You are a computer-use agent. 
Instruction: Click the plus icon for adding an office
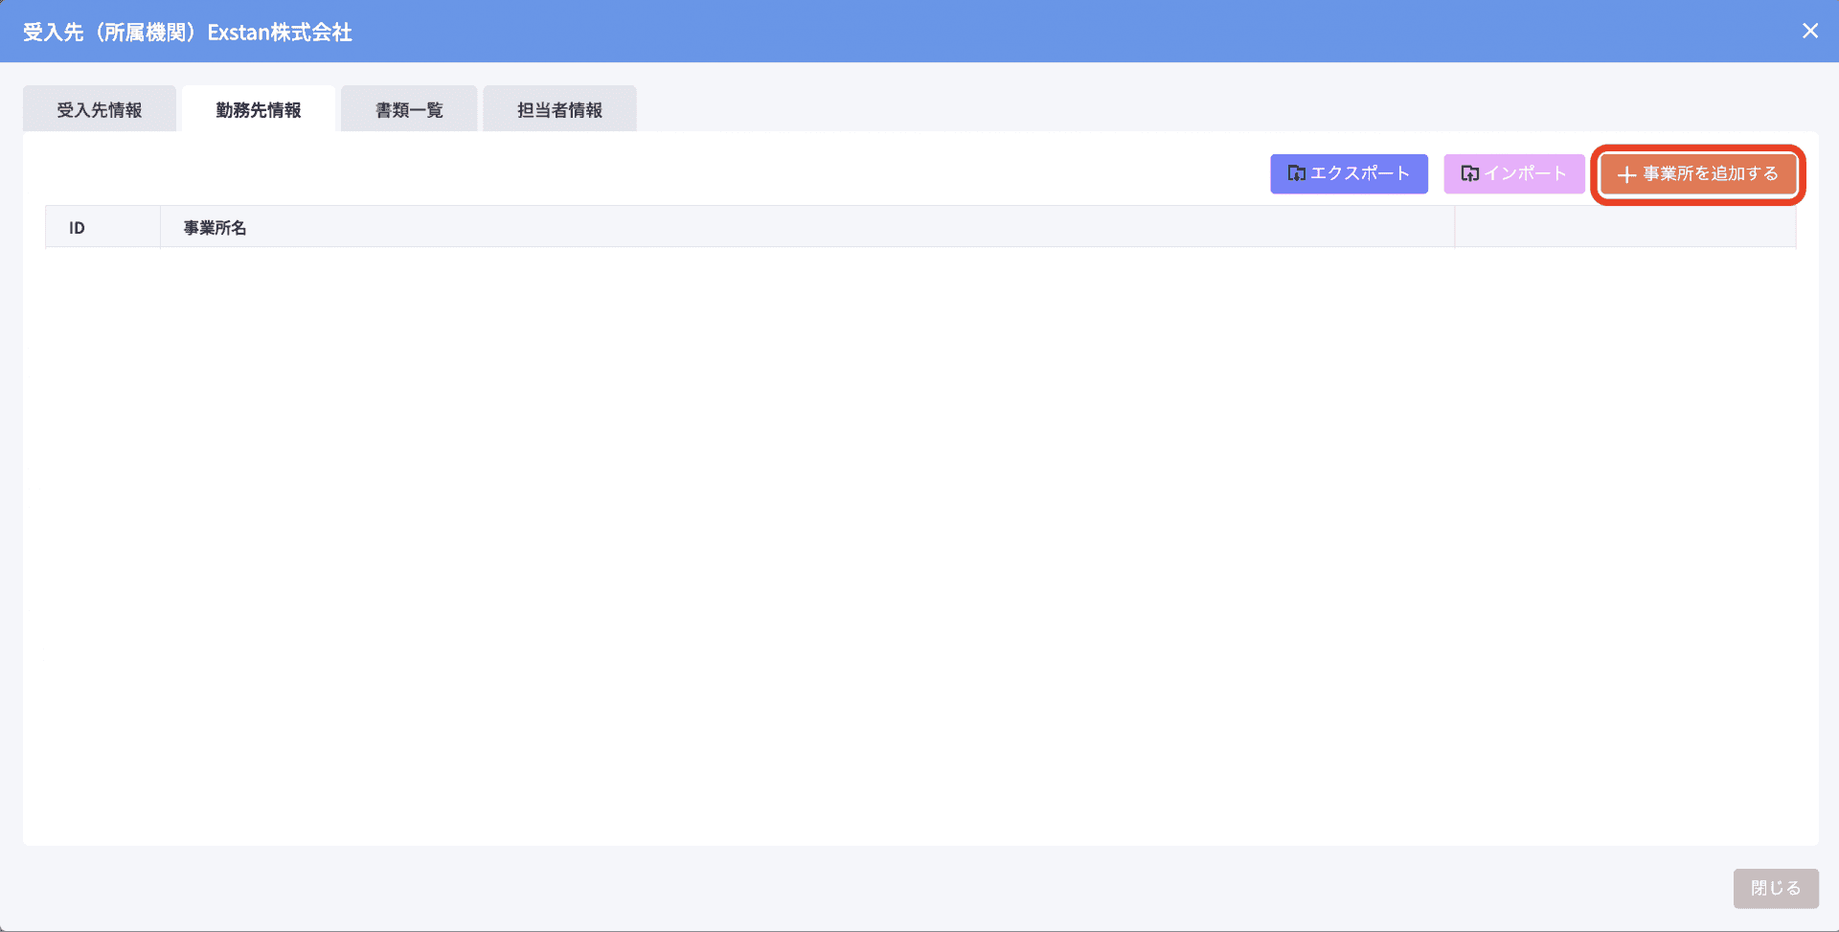coord(1625,174)
